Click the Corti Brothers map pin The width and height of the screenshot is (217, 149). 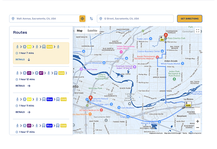click(119, 107)
